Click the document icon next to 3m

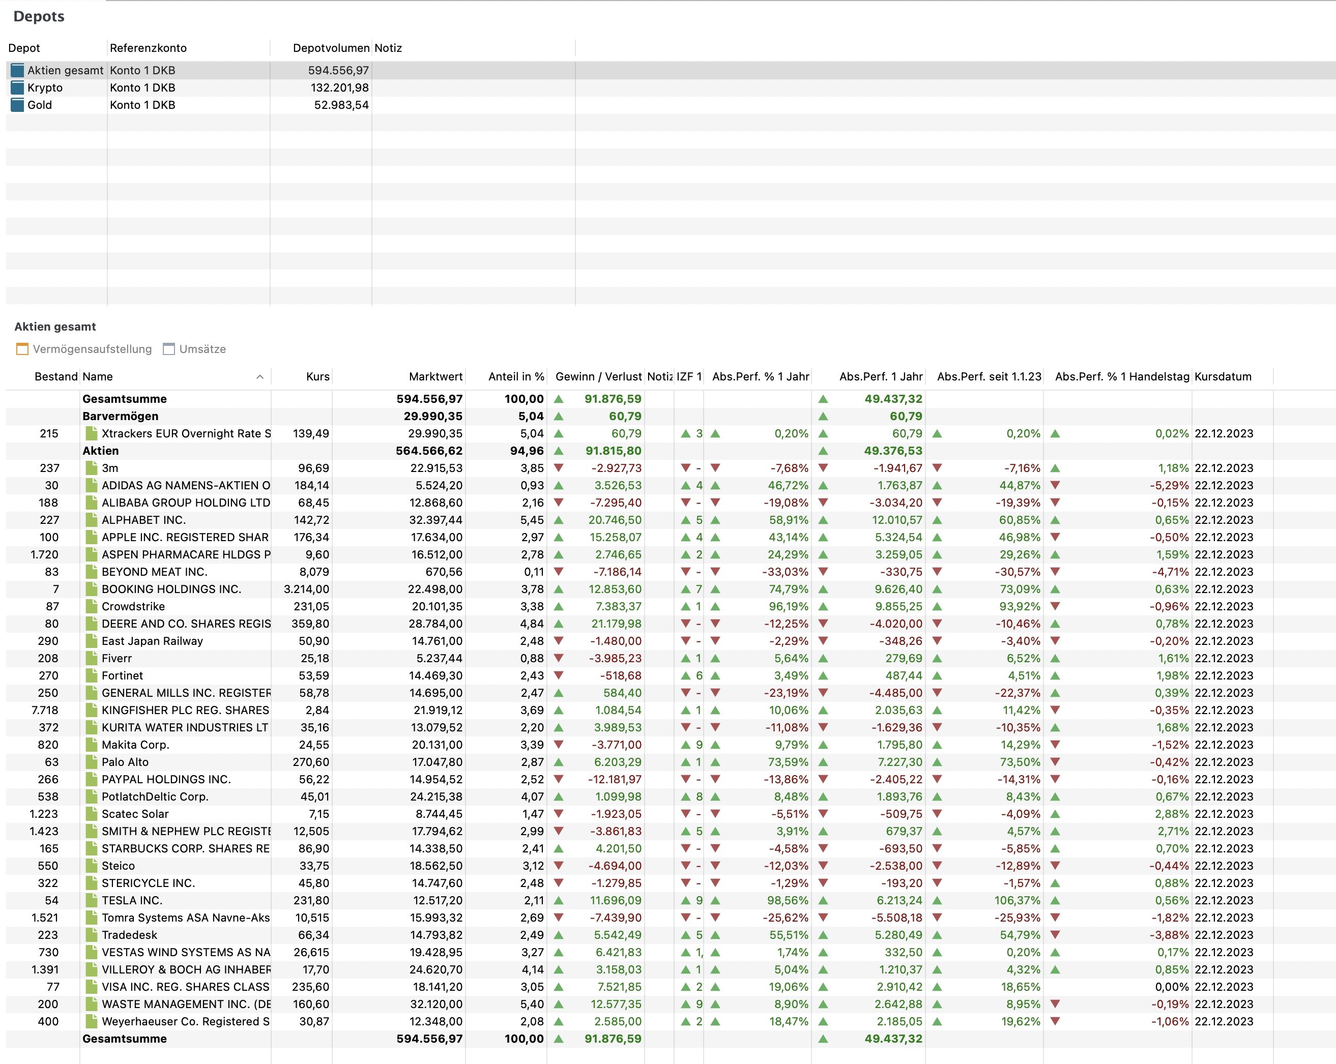92,468
